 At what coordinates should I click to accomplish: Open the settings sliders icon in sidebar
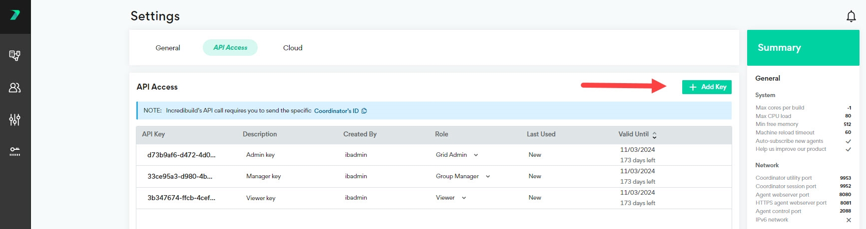click(15, 119)
